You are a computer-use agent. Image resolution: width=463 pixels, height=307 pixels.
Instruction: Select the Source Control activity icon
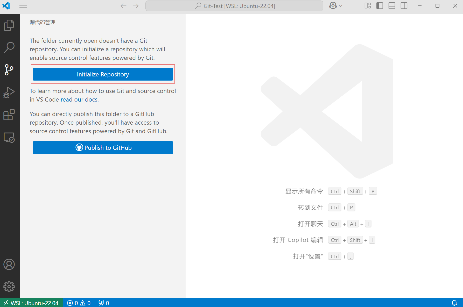(9, 70)
